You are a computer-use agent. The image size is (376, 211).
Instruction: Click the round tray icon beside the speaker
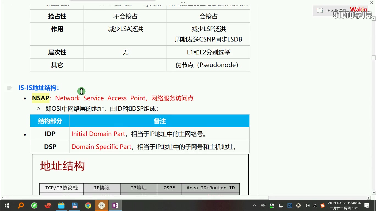pos(298,206)
